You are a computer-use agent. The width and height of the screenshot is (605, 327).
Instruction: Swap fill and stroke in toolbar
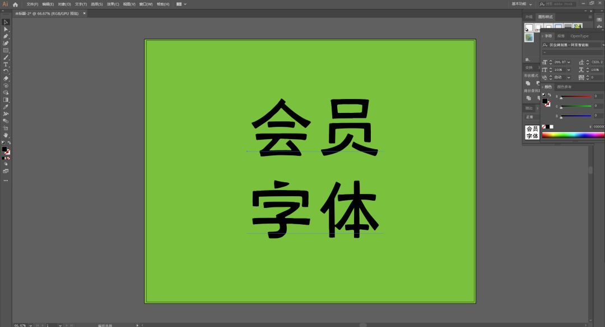(x=9, y=143)
